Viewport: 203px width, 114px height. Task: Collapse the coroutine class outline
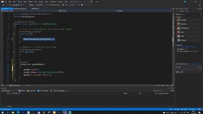14,24
